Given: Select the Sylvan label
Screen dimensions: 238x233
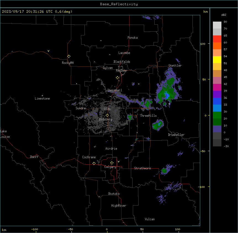Looking at the screenshot, I should tap(108, 68).
